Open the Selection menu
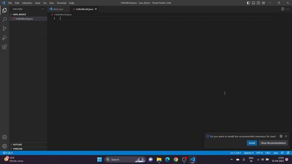This screenshot has width=292, height=164. pyautogui.click(x=27, y=3)
